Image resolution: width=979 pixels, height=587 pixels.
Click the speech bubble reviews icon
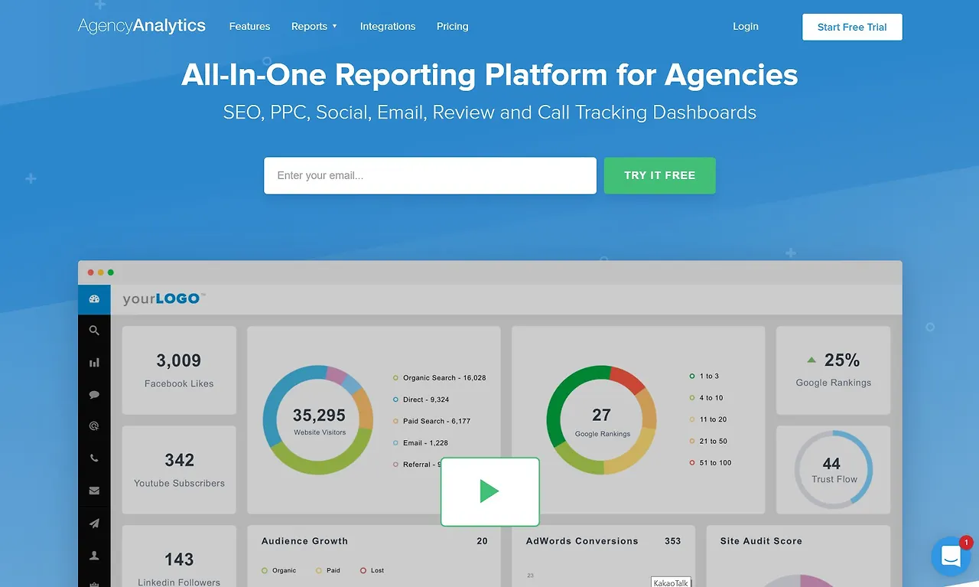point(93,394)
